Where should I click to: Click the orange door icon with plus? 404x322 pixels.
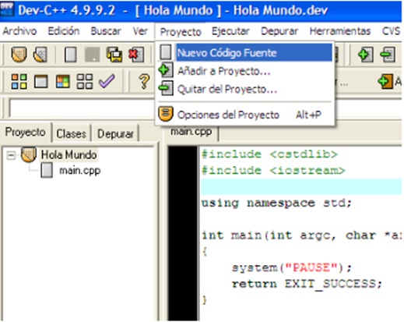(x=385, y=81)
